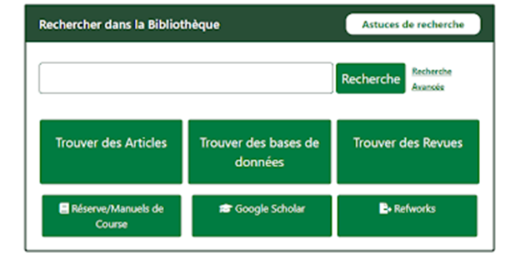Click the graduation cap icon for Google Scholar

(225, 209)
